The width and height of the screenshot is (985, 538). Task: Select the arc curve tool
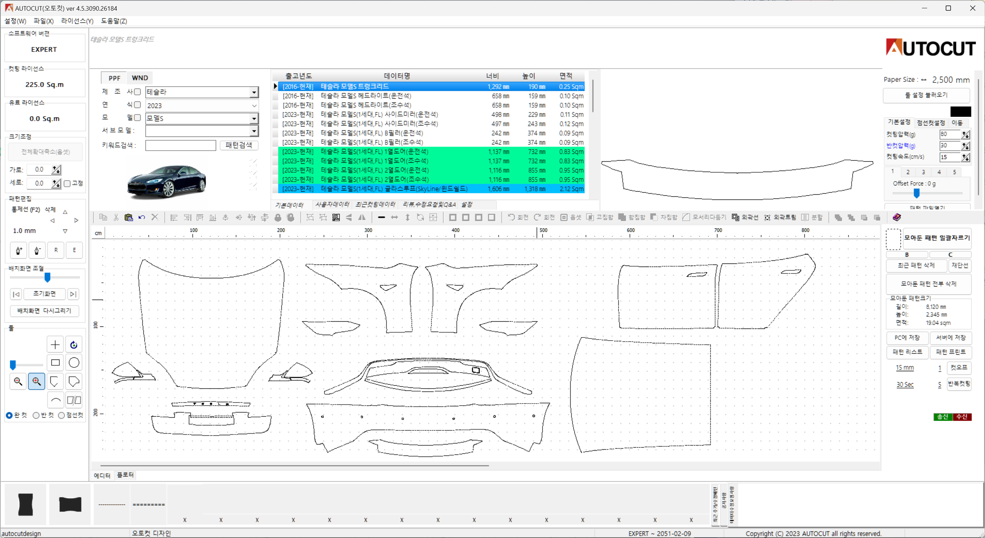pyautogui.click(x=55, y=400)
